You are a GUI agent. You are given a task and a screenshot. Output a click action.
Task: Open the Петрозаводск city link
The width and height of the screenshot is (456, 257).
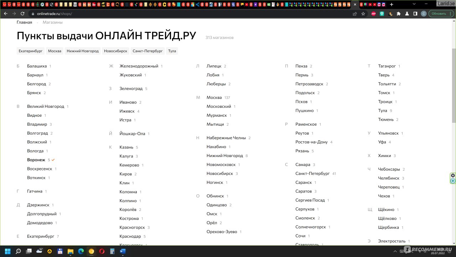309,84
